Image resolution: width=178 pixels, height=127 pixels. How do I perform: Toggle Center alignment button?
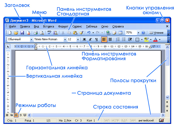110,39
